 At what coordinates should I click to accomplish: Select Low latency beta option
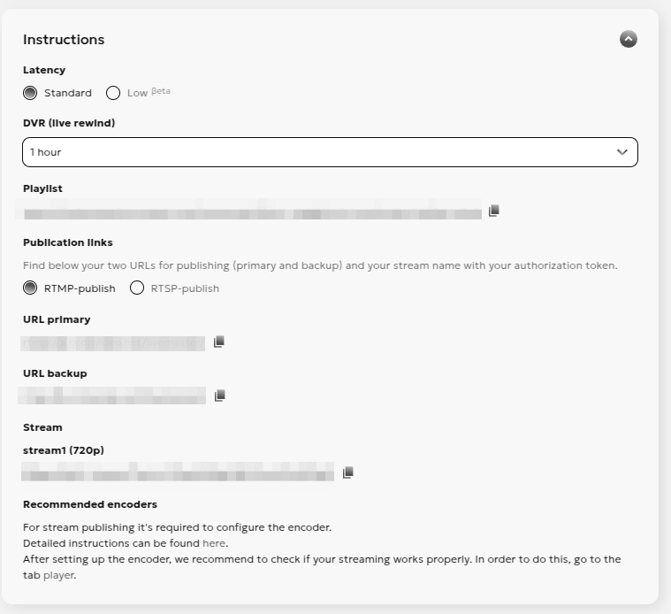click(x=113, y=93)
